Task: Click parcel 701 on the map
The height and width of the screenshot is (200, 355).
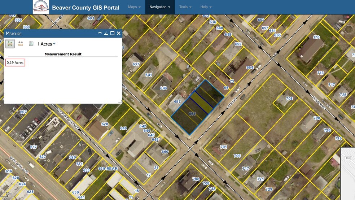Action: (x=224, y=147)
